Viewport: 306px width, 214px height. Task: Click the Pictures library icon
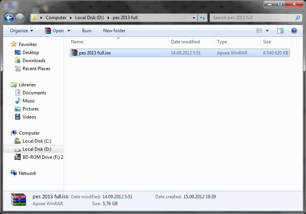(18, 109)
